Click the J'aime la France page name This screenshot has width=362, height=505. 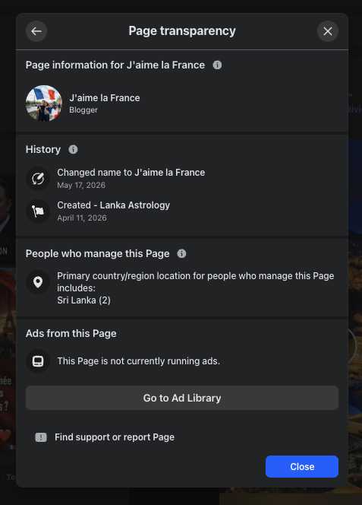click(105, 98)
